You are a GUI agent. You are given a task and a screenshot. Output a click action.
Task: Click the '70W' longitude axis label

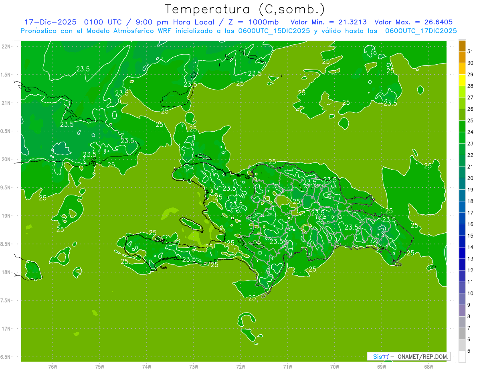click(334, 366)
